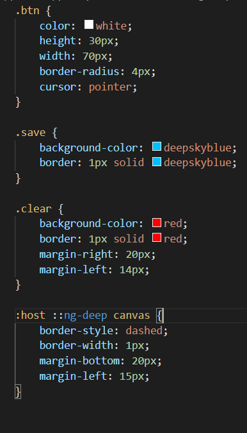Click 'red' value on the .clear border line
This screenshot has width=247, height=433.
(x=173, y=239)
